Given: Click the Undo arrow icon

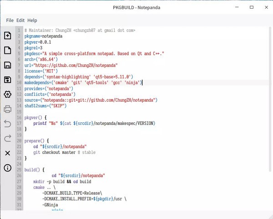Looking at the screenshot, I should pos(7,124).
